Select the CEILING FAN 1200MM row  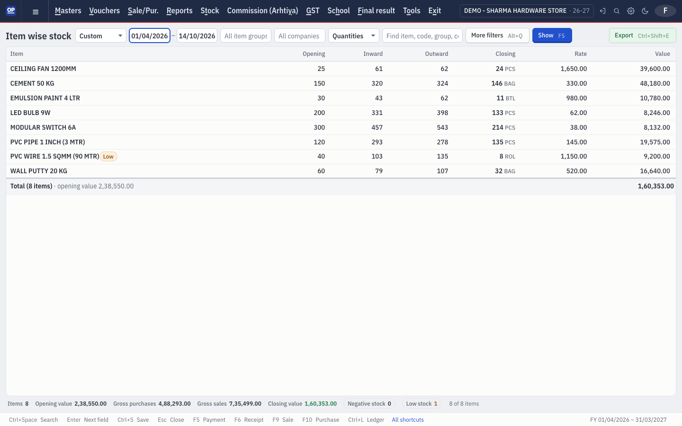click(x=341, y=69)
